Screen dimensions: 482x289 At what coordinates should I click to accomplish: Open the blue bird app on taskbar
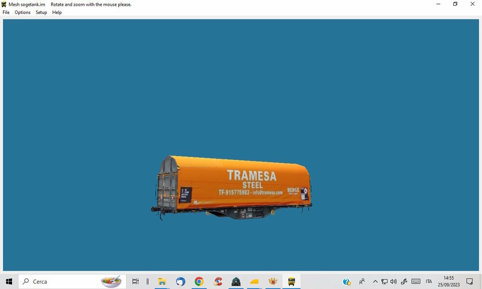[x=180, y=281]
